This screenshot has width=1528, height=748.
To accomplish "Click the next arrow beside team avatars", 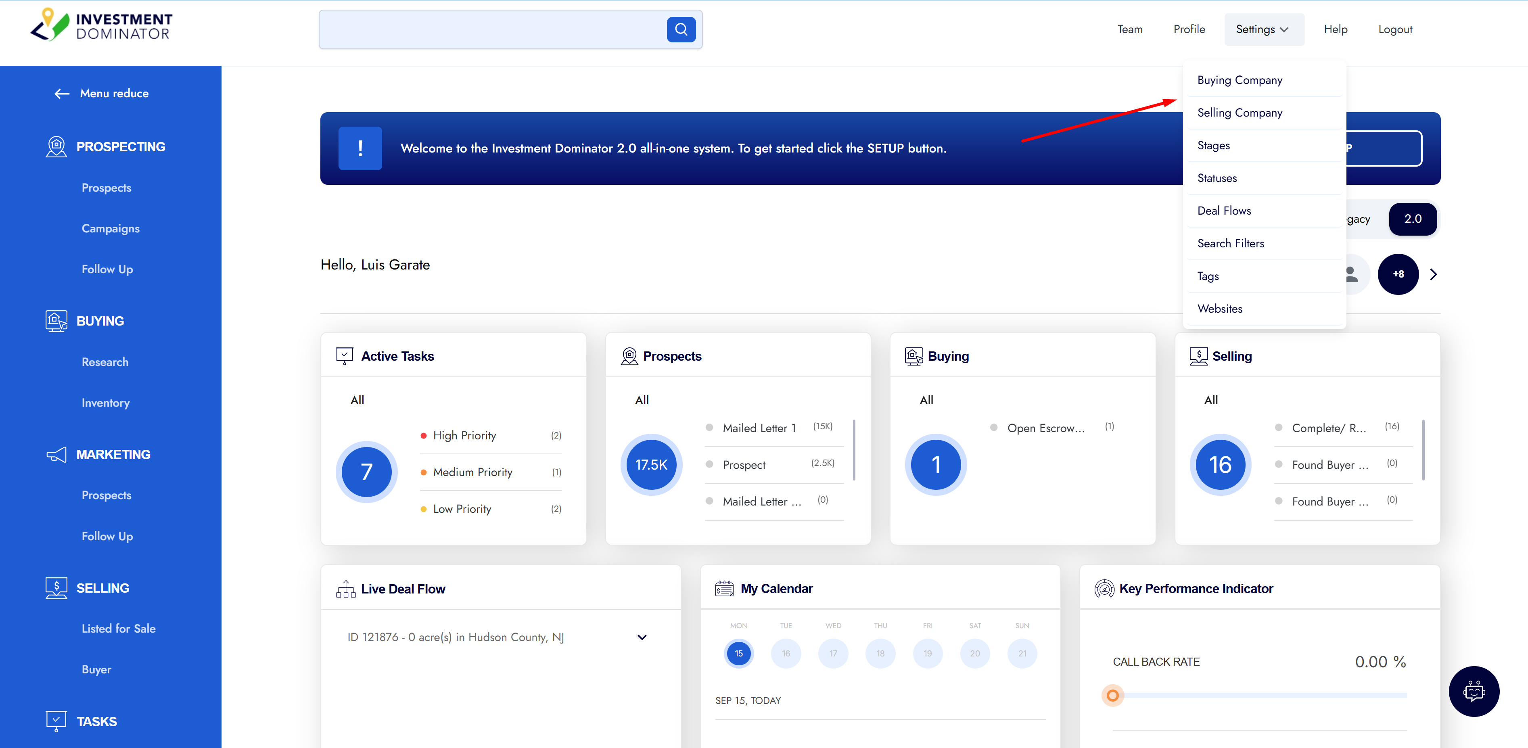I will [x=1433, y=274].
